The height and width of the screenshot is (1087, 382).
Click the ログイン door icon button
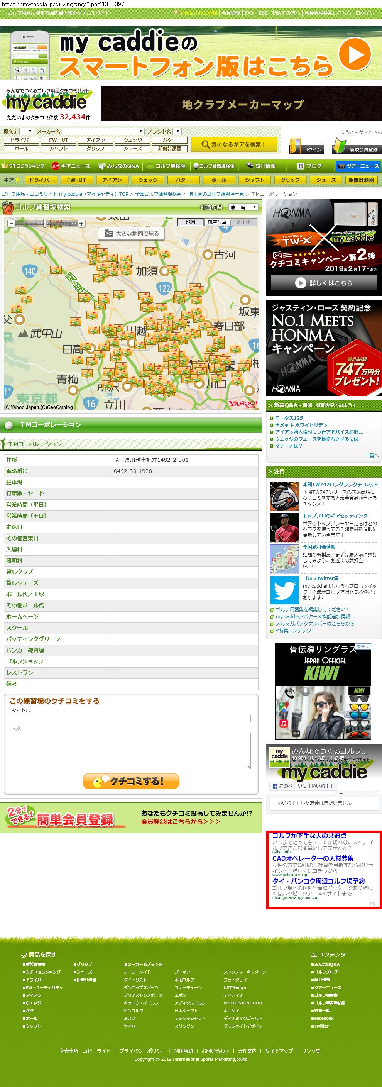pos(307,146)
